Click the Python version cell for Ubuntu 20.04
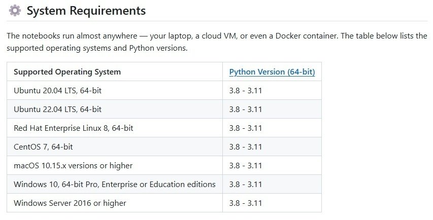 245,91
